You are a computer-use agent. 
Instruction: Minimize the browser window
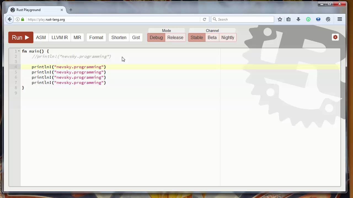pyautogui.click(x=322, y=4)
